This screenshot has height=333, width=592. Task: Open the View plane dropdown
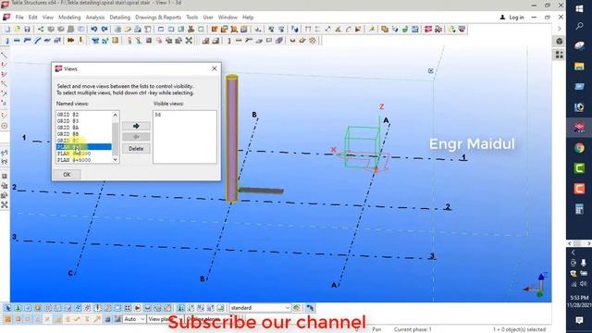coord(165,319)
